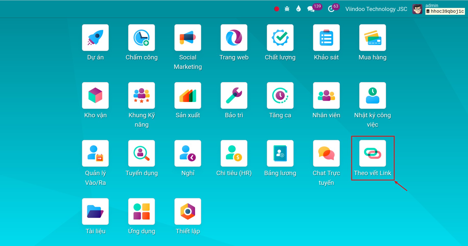Open the Tài liệu folder app
This screenshot has width=468, height=246.
[95, 212]
